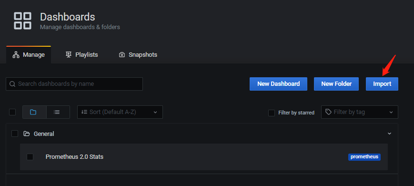Click the Playlists presentation icon
The width and height of the screenshot is (414, 186).
(x=69, y=55)
